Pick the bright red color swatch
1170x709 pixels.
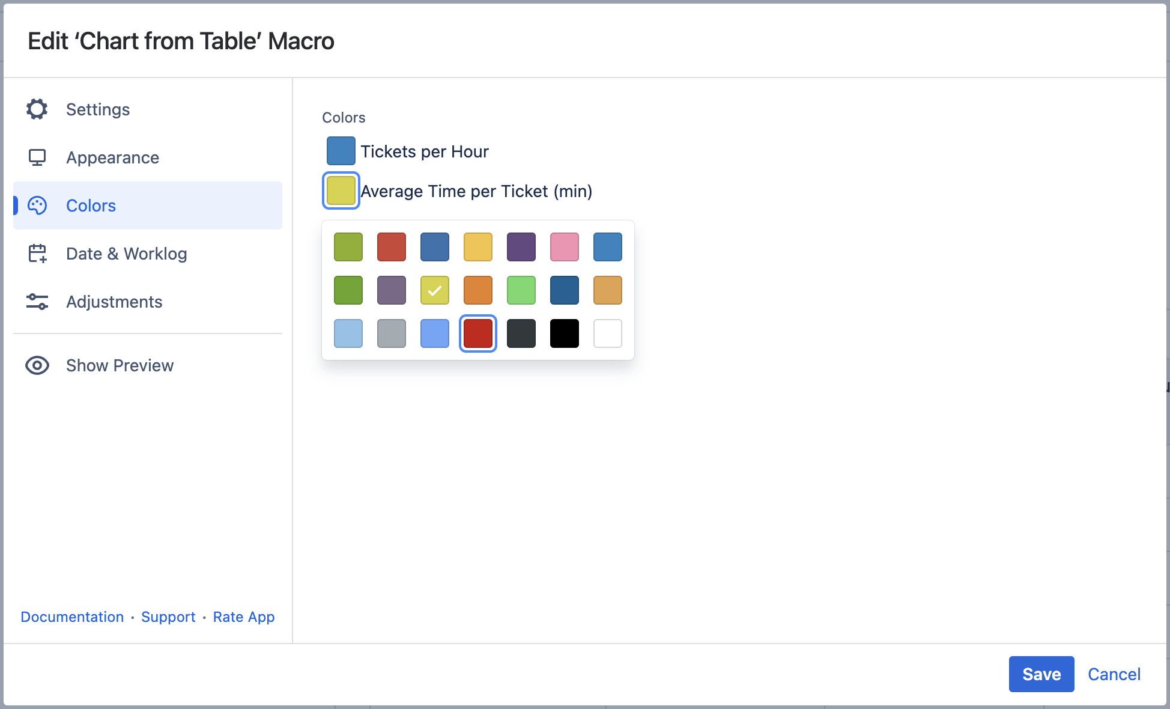[x=477, y=333]
